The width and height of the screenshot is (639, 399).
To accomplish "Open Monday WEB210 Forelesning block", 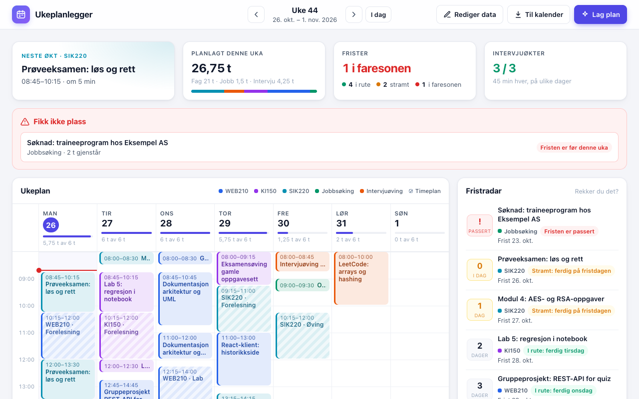I will pyautogui.click(x=68, y=336).
